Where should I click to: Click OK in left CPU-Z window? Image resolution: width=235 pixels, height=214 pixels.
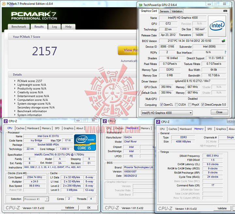[89, 207]
